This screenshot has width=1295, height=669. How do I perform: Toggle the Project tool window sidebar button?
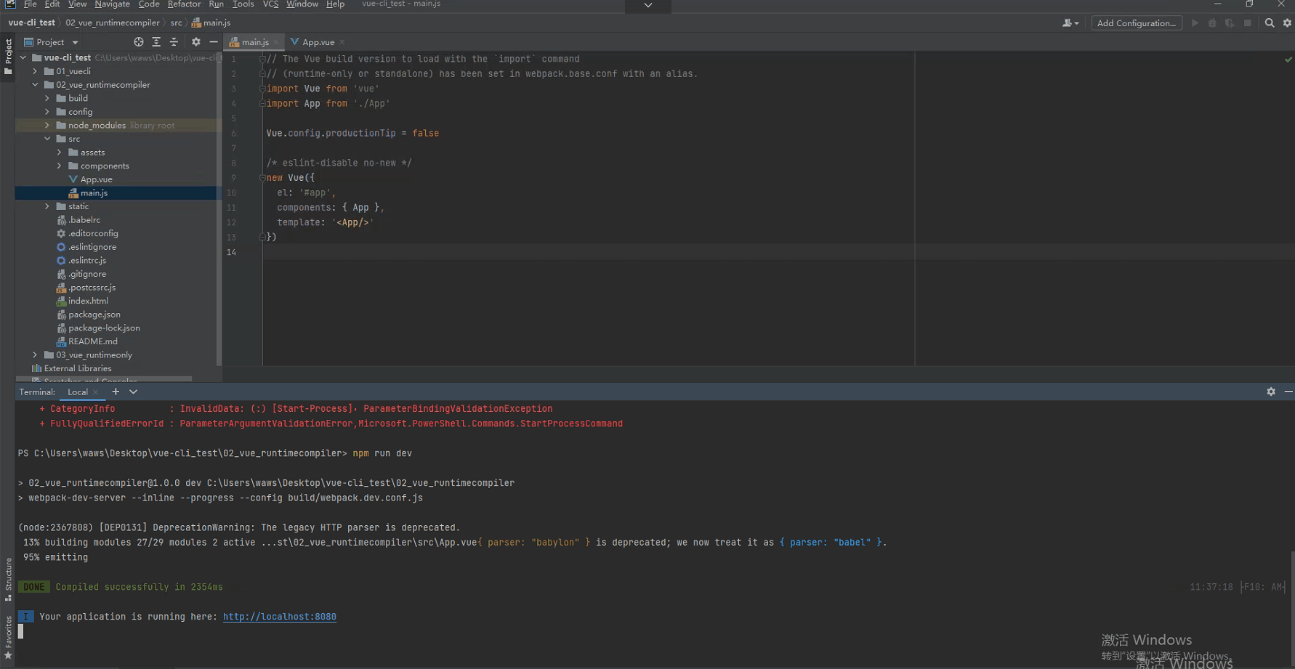[8, 57]
